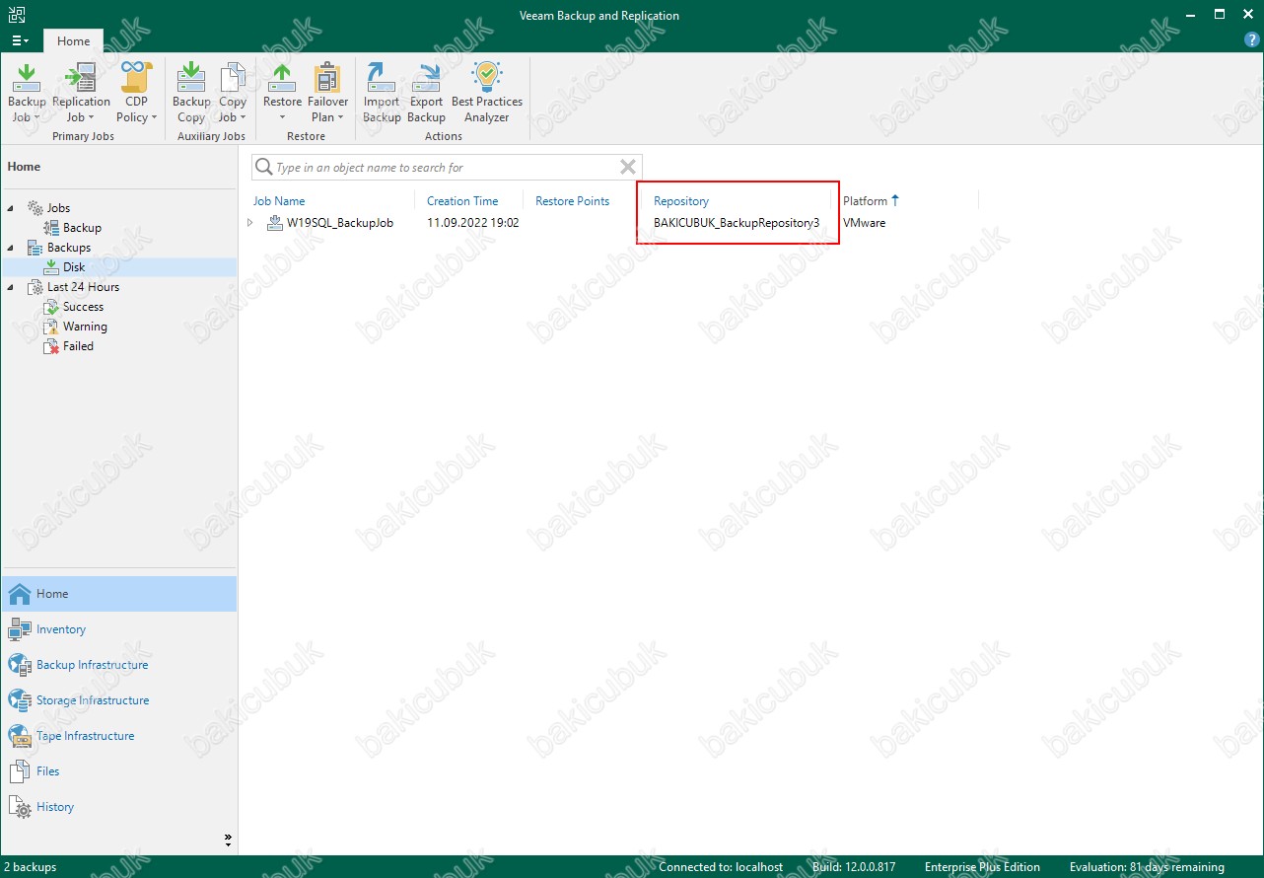Click the Warning status icon in tree
1264x878 pixels.
coord(51,327)
